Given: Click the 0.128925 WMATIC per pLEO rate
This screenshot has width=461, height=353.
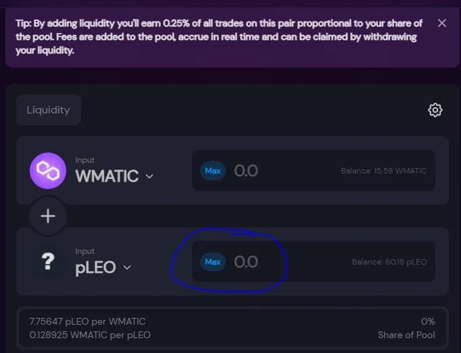Looking at the screenshot, I should click(x=90, y=335).
